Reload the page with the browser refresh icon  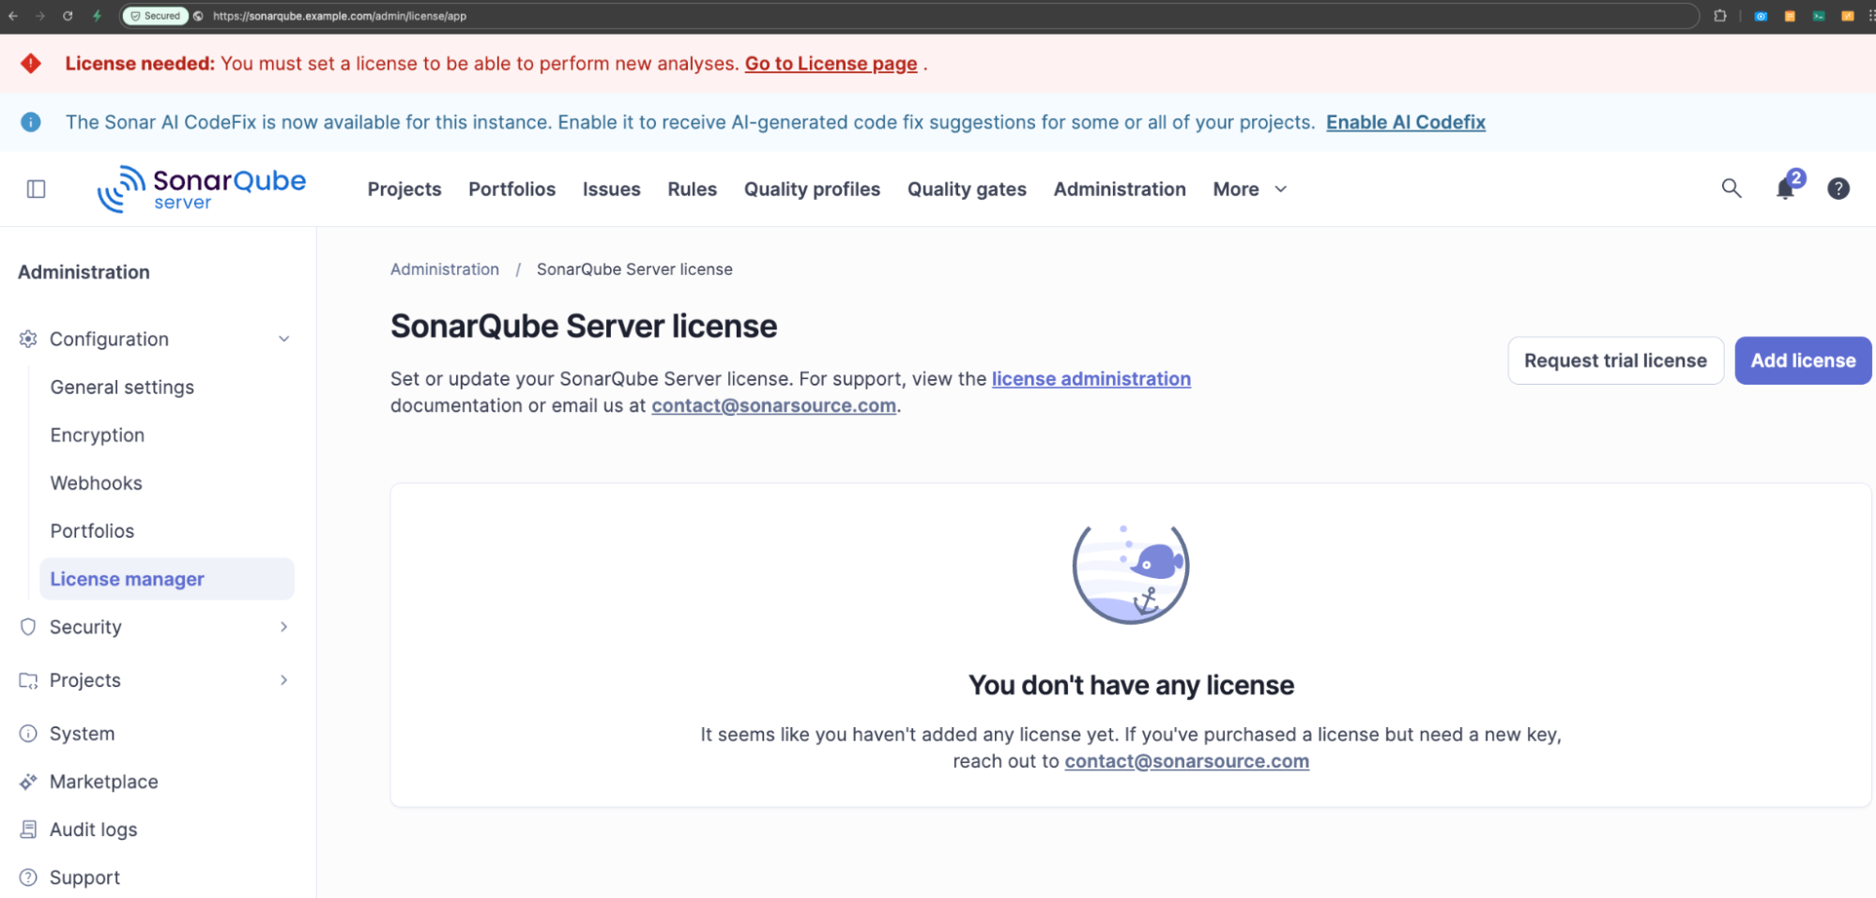[68, 16]
